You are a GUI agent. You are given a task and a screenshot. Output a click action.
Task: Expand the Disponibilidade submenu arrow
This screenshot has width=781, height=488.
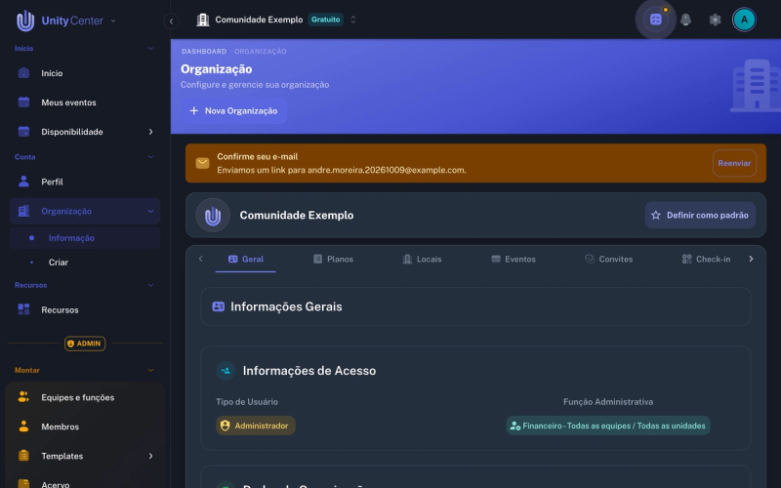tap(150, 132)
